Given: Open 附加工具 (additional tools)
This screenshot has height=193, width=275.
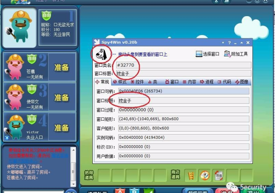Looking at the screenshot, I should [236, 54].
